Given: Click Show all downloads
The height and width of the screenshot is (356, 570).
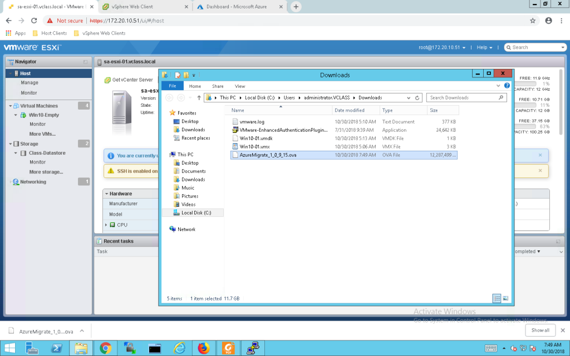Looking at the screenshot, I should [540, 330].
